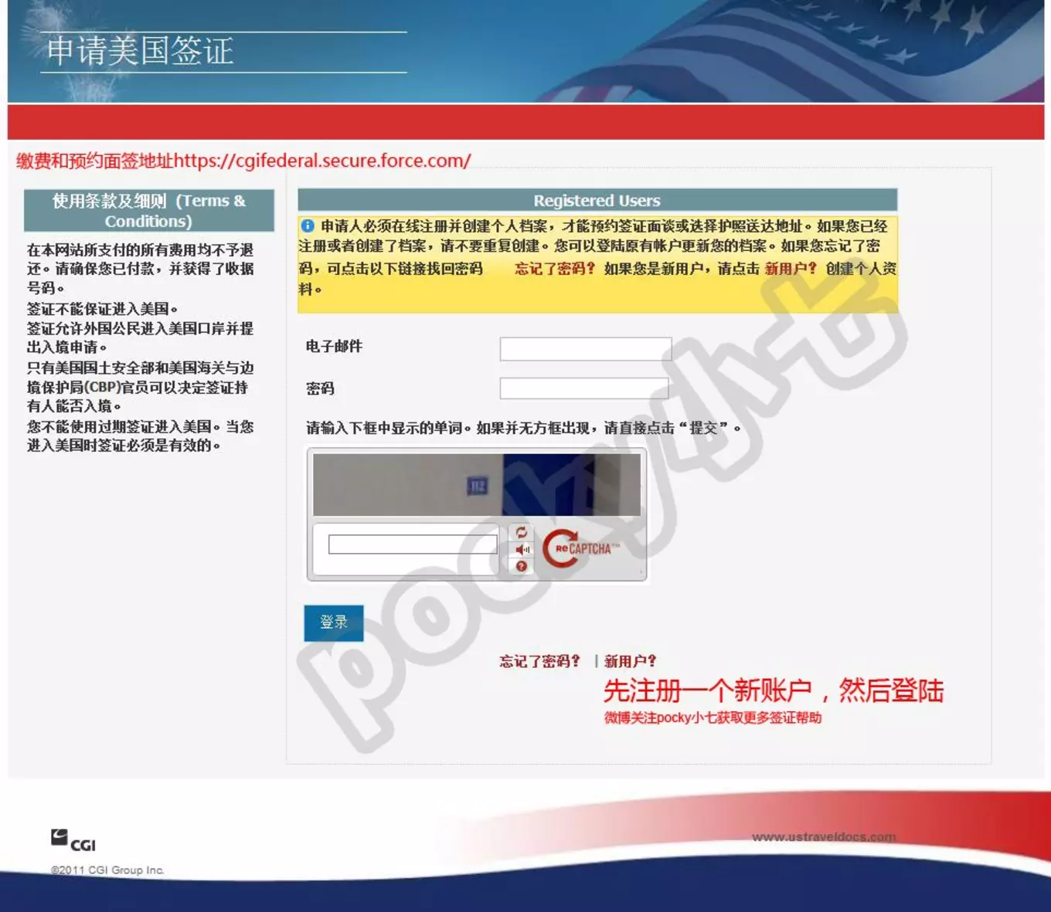This screenshot has width=1051, height=912.
Task: Click the reCAPTCHA audio challenge speaker icon
Action: tap(522, 550)
